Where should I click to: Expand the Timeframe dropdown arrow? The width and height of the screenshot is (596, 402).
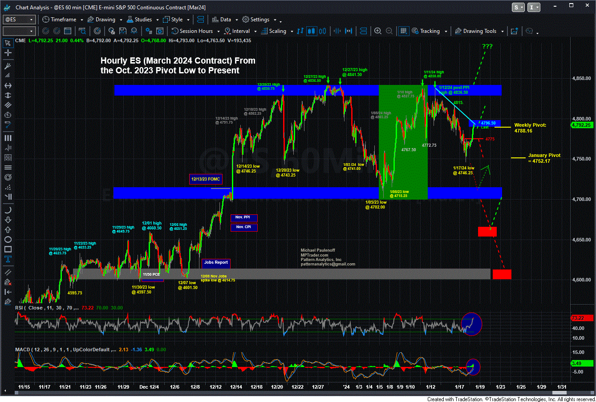pyautogui.click(x=82, y=20)
